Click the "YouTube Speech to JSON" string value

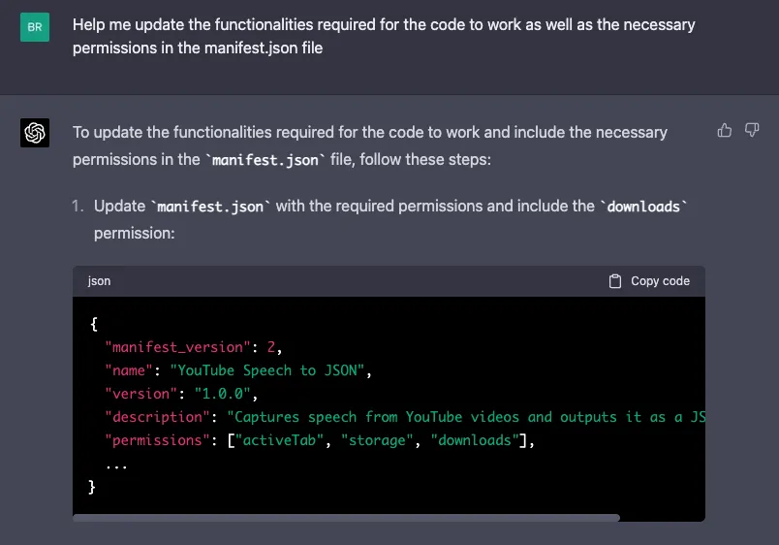coord(270,370)
